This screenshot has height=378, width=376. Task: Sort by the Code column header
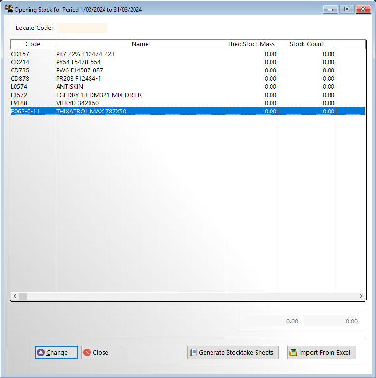point(33,44)
